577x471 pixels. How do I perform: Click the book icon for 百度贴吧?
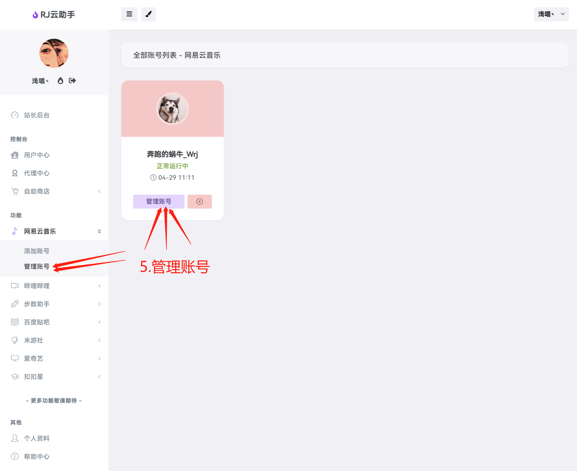[15, 322]
